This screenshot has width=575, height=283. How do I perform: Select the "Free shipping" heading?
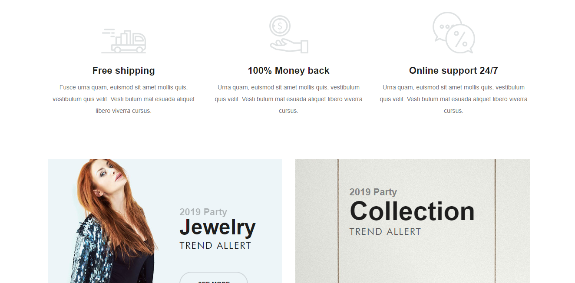pyautogui.click(x=123, y=71)
